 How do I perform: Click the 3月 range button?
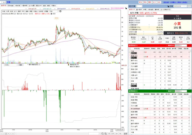(x=109, y=134)
